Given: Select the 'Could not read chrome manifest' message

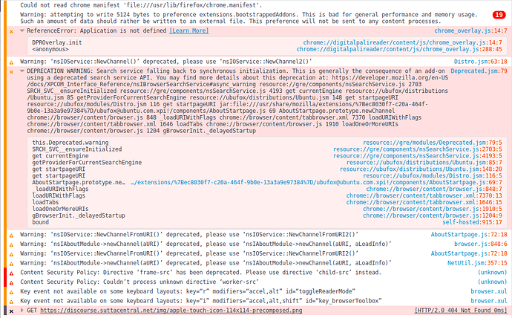Looking at the screenshot, I should tap(141, 5).
